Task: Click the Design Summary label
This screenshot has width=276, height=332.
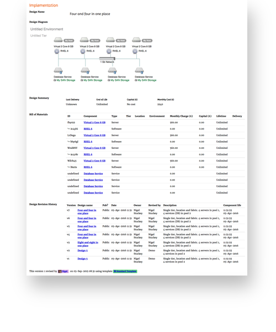Action: point(39,98)
